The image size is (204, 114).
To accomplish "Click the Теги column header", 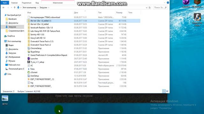I will tap(130, 13).
